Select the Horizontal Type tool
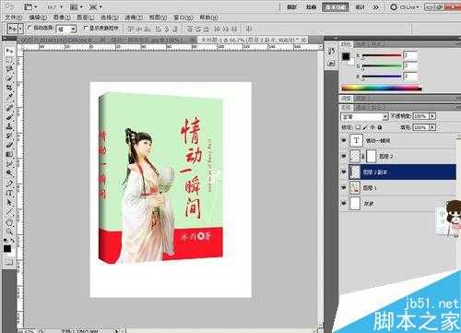461x333 pixels. coord(9,193)
